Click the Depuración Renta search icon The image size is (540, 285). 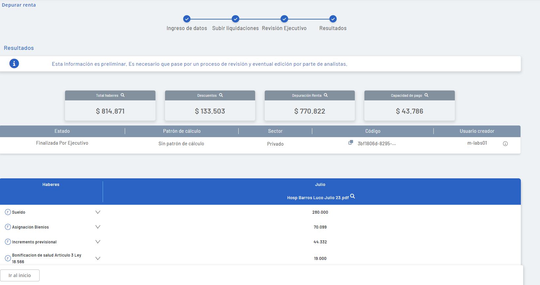(x=325, y=95)
